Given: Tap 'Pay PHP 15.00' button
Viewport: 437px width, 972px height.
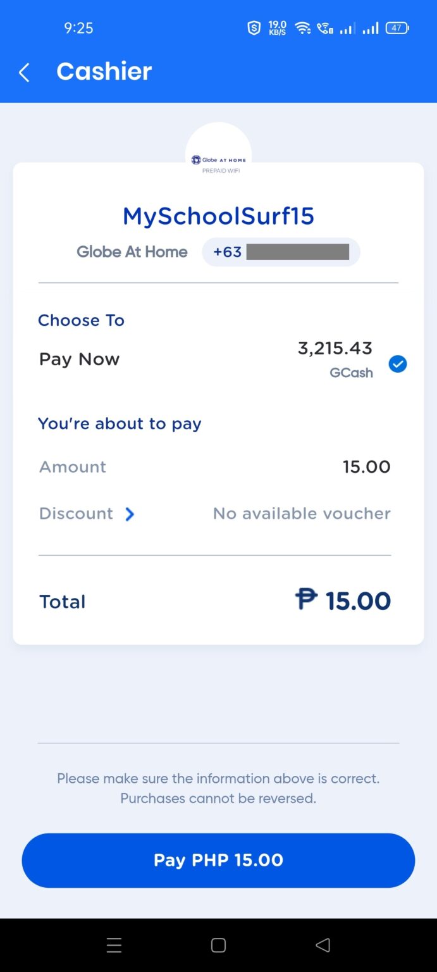Looking at the screenshot, I should pos(218,860).
